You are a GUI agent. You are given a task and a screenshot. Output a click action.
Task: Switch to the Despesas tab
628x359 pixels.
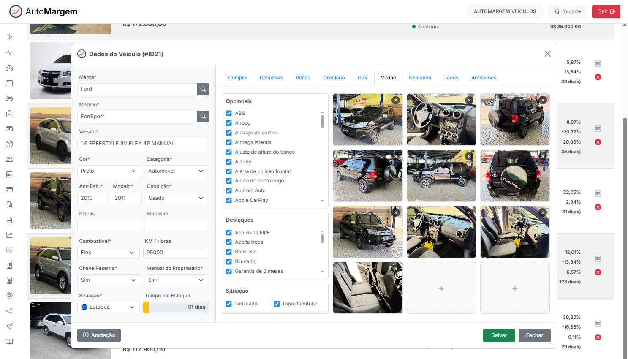pos(271,78)
